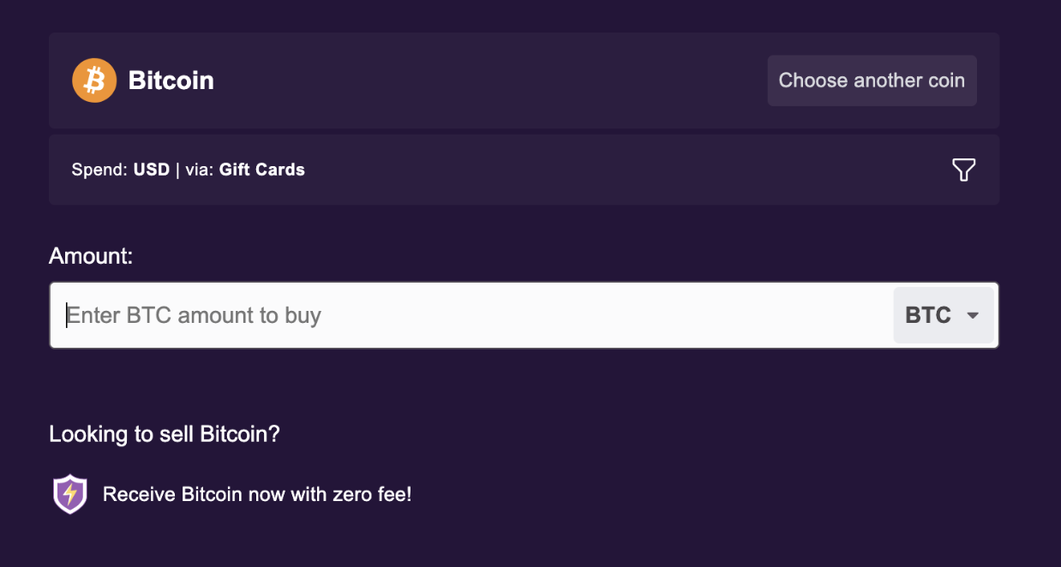This screenshot has height=567, width=1061.
Task: Click the Bitcoin coin name heading
Action: point(171,81)
